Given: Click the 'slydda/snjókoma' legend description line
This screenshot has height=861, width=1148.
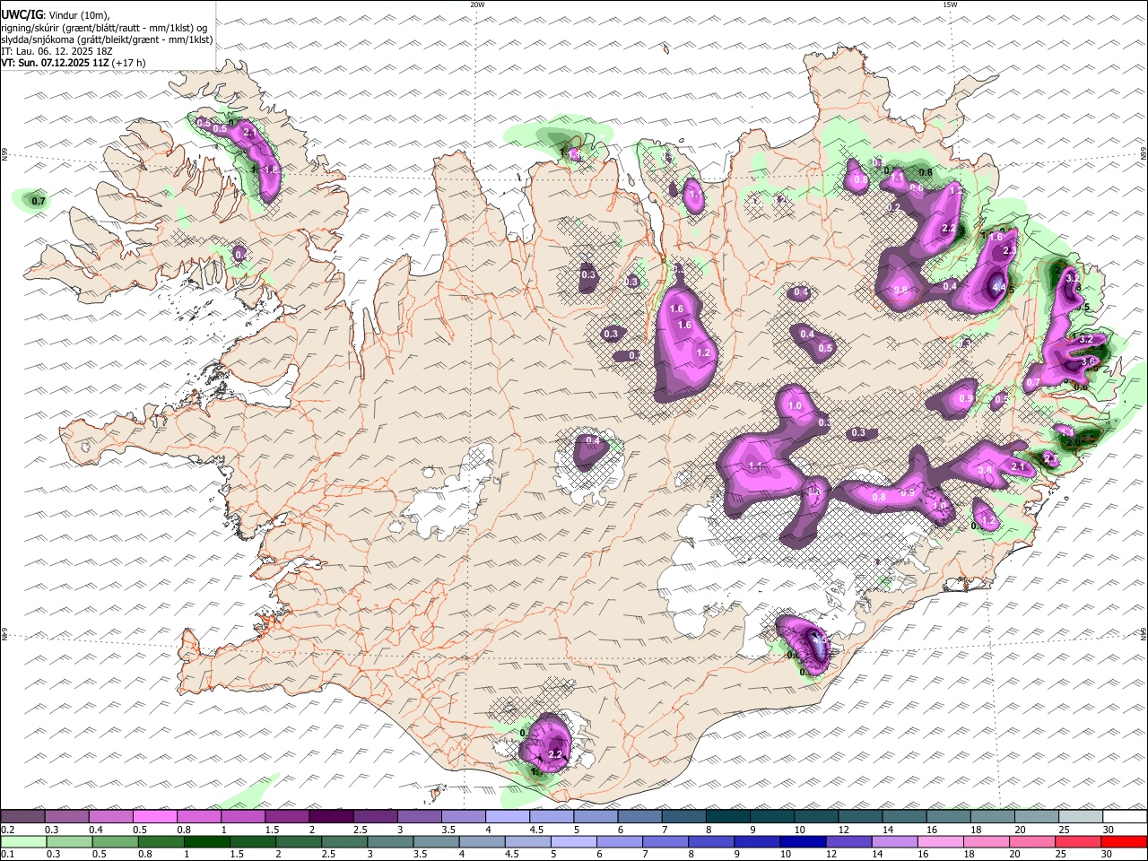Looking at the screenshot, I should tap(107, 39).
